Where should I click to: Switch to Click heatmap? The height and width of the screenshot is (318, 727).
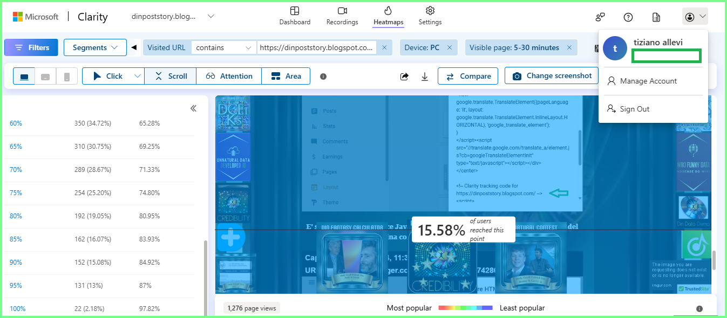[x=107, y=76]
